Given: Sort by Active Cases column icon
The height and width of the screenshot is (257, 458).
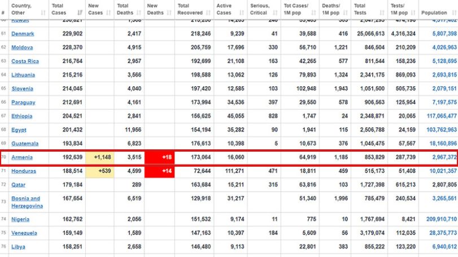Looking at the screenshot, I should coord(242,12).
